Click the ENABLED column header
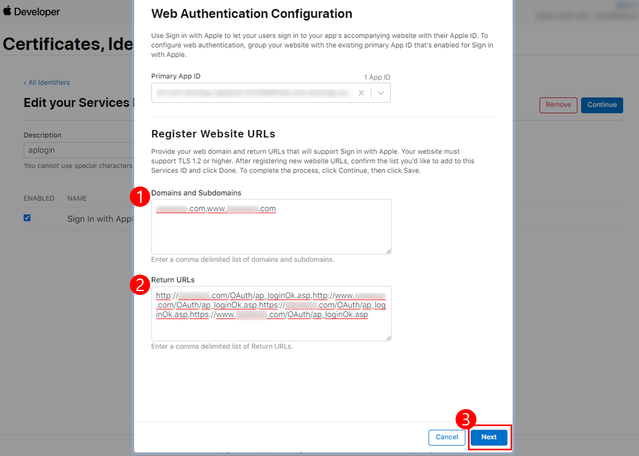The image size is (639, 456). (39, 198)
